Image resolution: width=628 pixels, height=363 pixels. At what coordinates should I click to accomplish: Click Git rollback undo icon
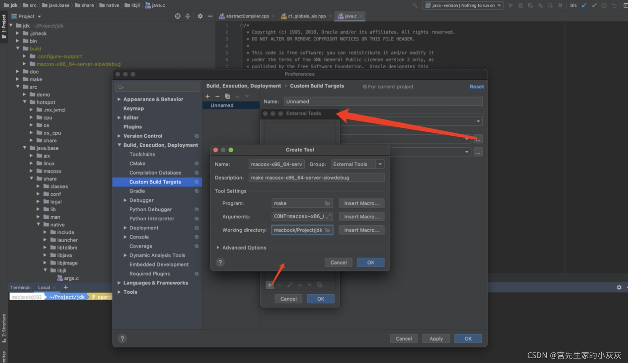point(614,5)
